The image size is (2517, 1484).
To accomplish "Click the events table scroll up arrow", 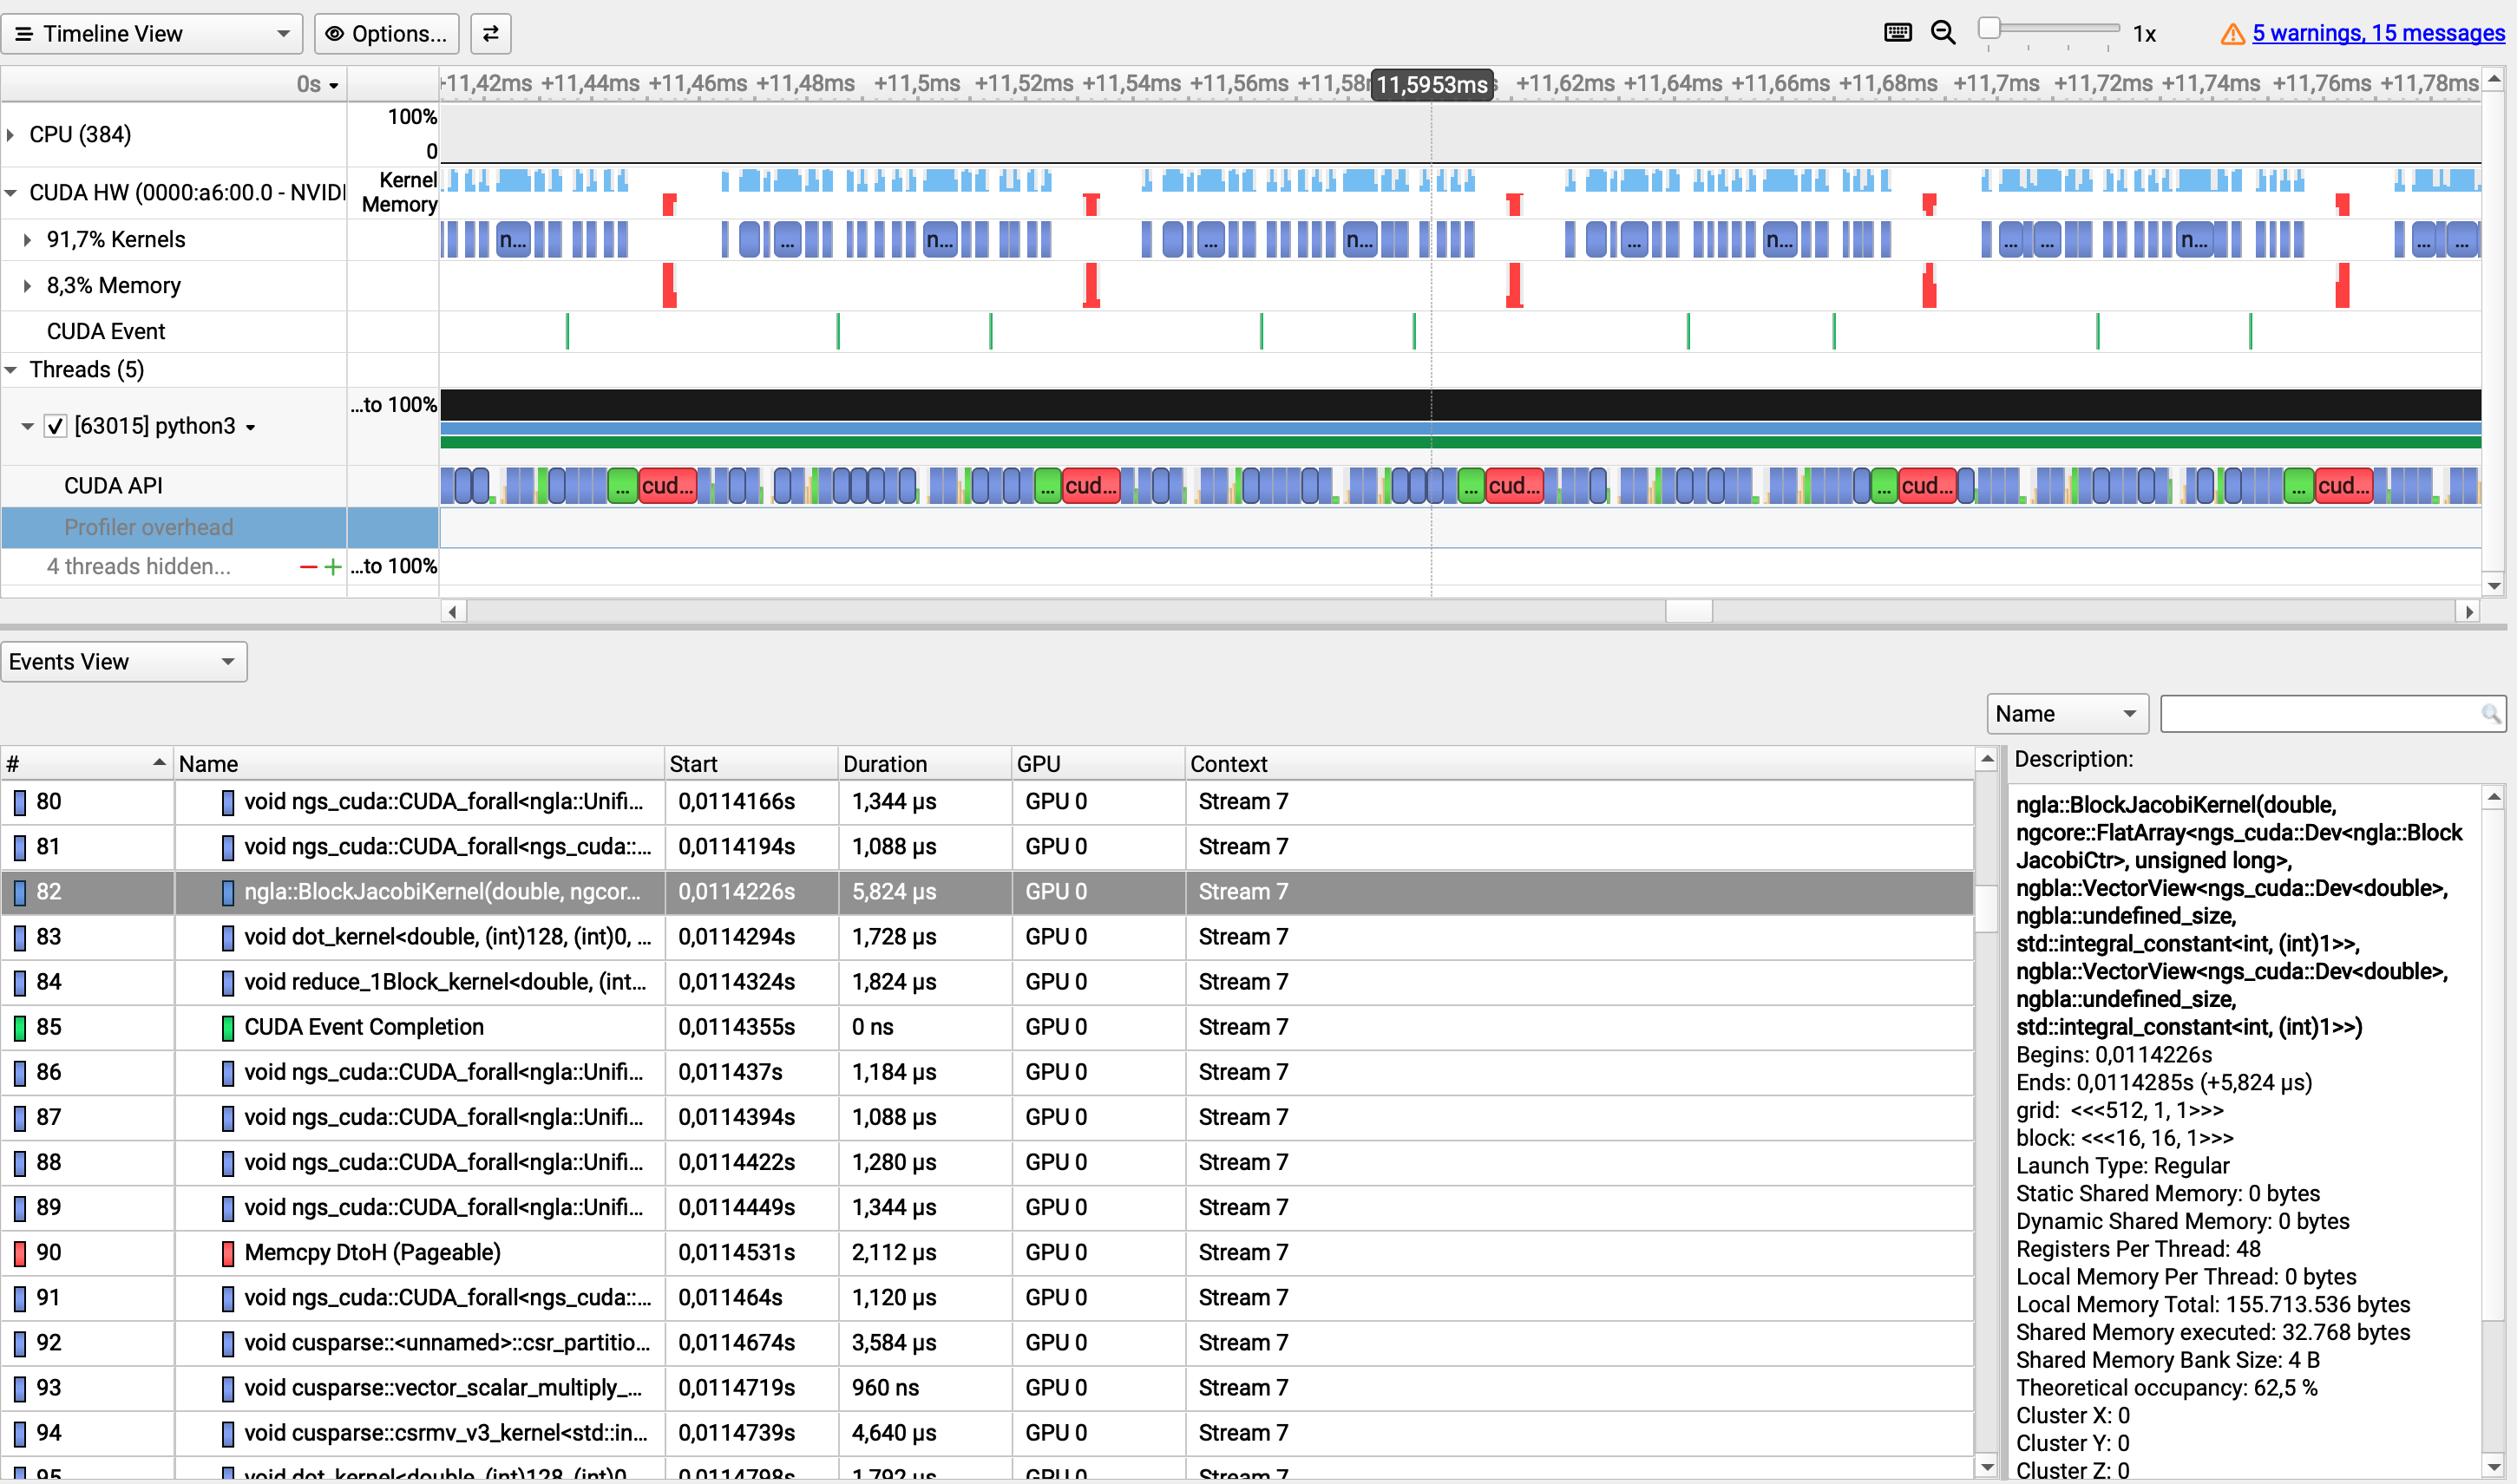I will click(x=1987, y=759).
